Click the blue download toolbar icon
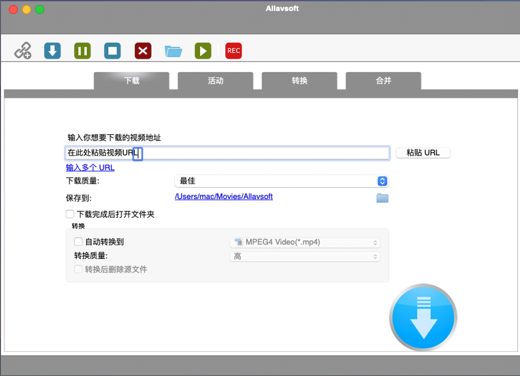Screen dimensions: 520x376 pyautogui.click(x=52, y=51)
